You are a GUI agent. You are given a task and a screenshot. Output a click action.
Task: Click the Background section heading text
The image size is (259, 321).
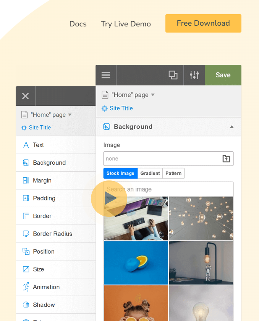pos(133,127)
